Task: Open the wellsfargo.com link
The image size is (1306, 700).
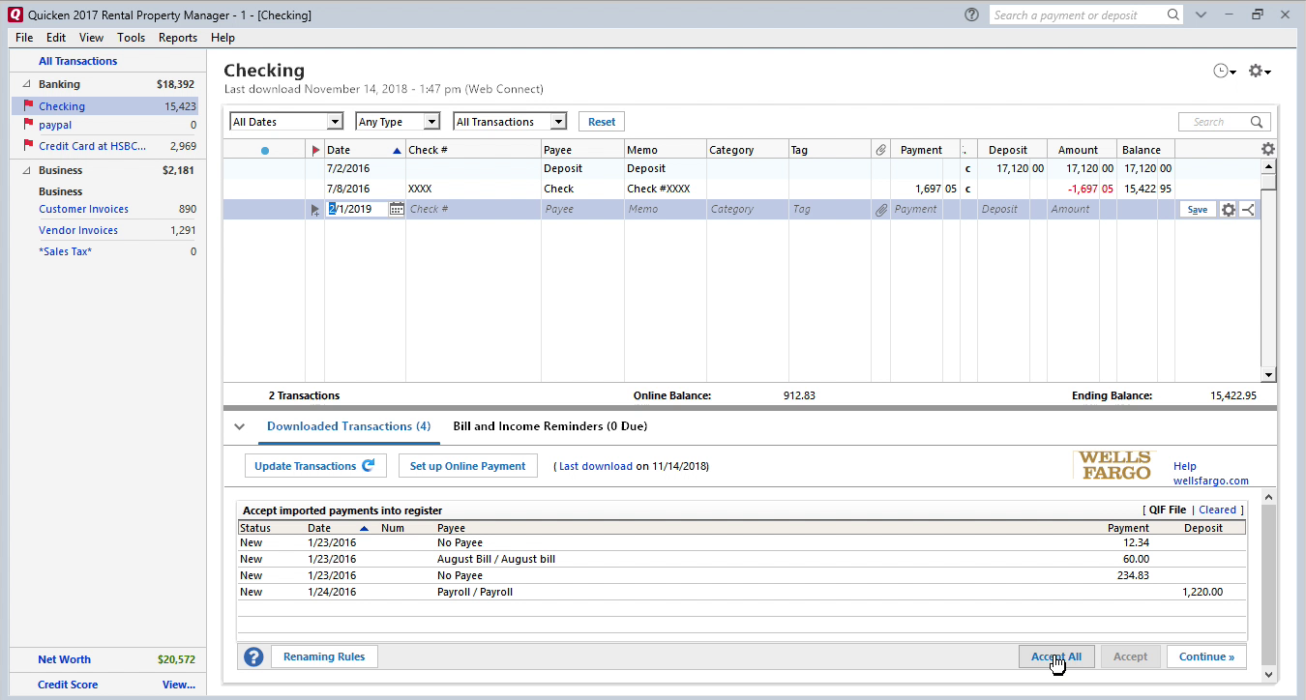Action: 1211,481
